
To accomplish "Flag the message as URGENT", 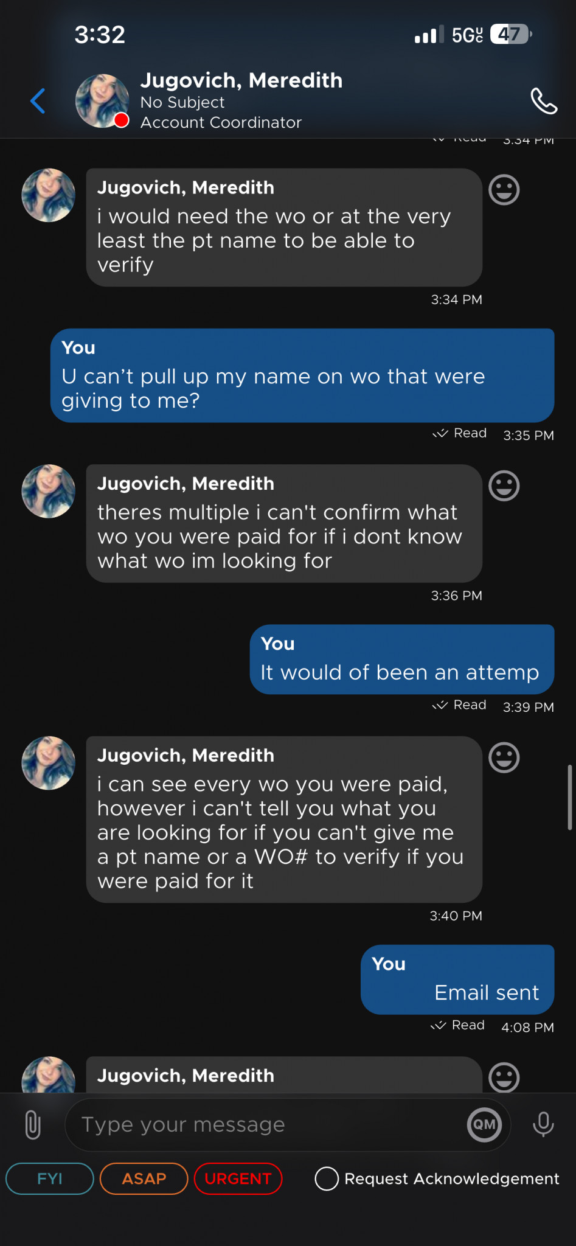I will click(x=238, y=1178).
